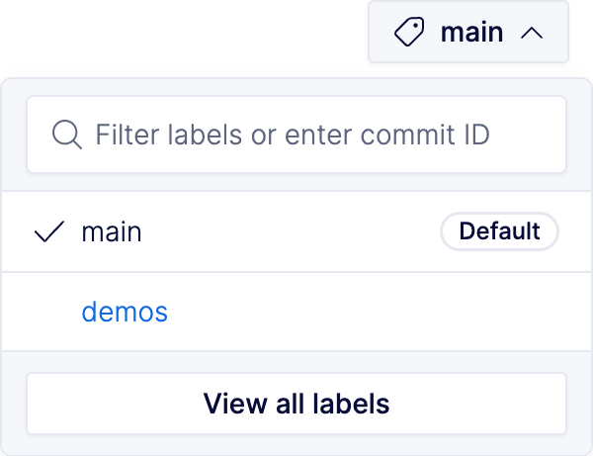Click the magnifying glass search icon
Screen dimensions: 593x456
[x=66, y=135]
